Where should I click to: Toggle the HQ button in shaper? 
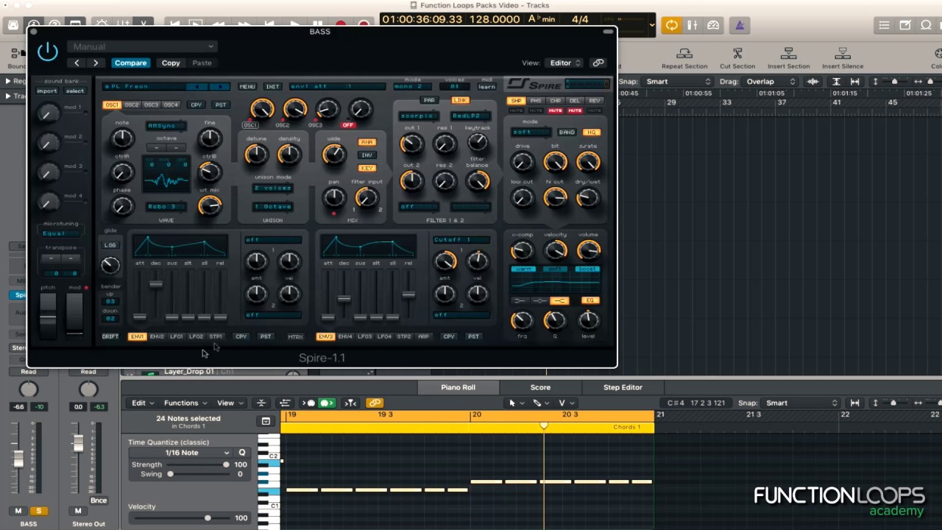(591, 132)
